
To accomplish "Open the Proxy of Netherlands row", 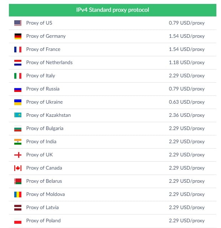I will pyautogui.click(x=113, y=63).
